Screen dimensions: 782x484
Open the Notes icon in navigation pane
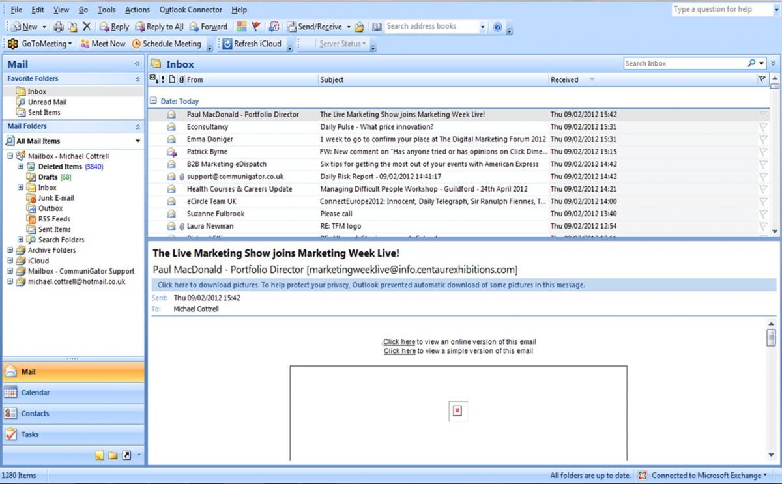pyautogui.click(x=100, y=455)
